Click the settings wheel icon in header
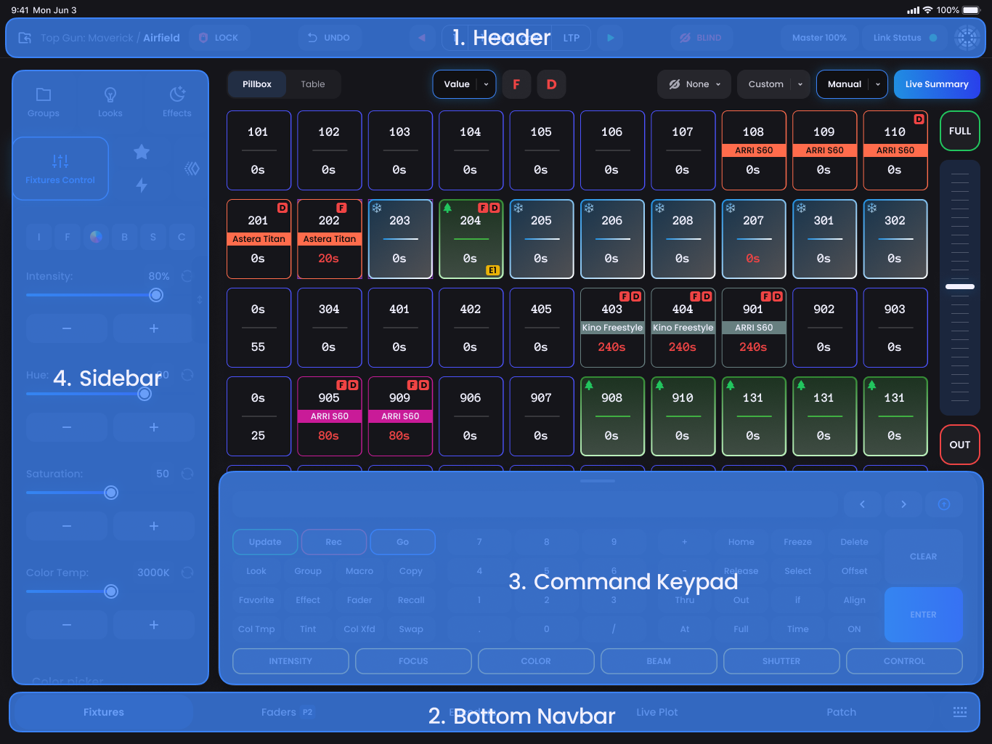992x744 pixels. (967, 38)
